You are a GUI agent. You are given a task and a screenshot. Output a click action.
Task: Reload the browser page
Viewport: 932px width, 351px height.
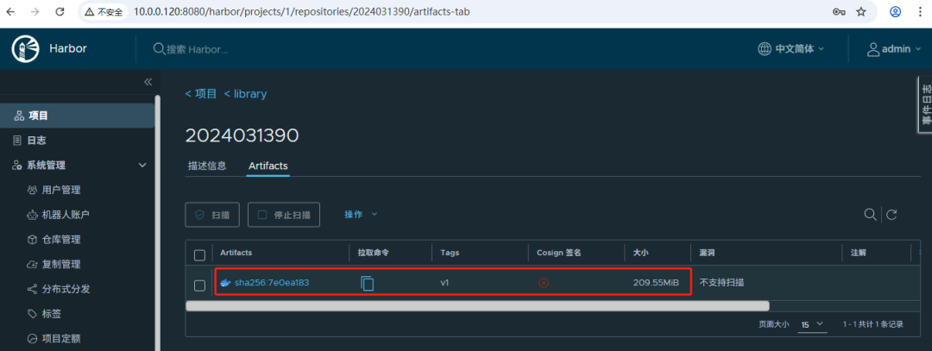[60, 12]
